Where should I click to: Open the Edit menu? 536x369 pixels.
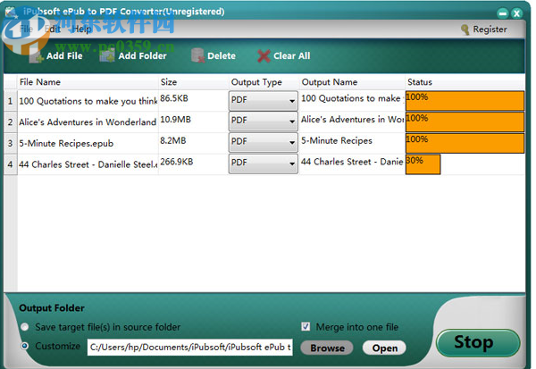click(x=53, y=29)
